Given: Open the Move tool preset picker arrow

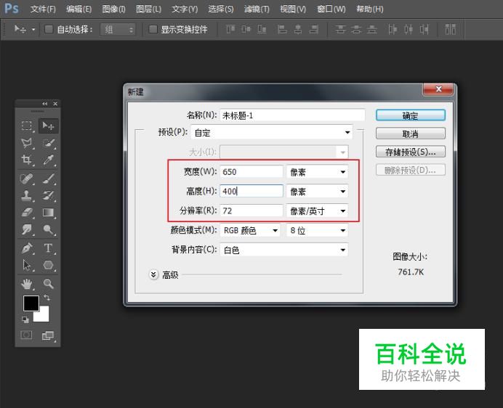Looking at the screenshot, I should click(33, 30).
